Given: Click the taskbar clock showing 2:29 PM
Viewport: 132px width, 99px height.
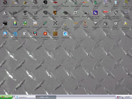Looking at the screenshot, I should pos(127,97).
